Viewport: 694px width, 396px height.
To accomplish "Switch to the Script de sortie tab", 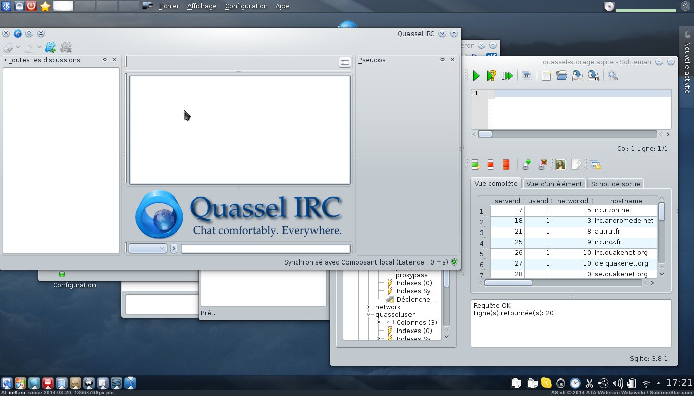I will [616, 184].
